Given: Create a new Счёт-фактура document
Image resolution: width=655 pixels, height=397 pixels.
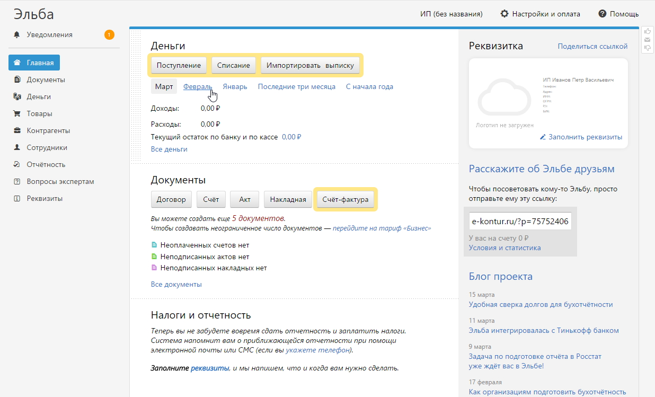Looking at the screenshot, I should pos(345,200).
